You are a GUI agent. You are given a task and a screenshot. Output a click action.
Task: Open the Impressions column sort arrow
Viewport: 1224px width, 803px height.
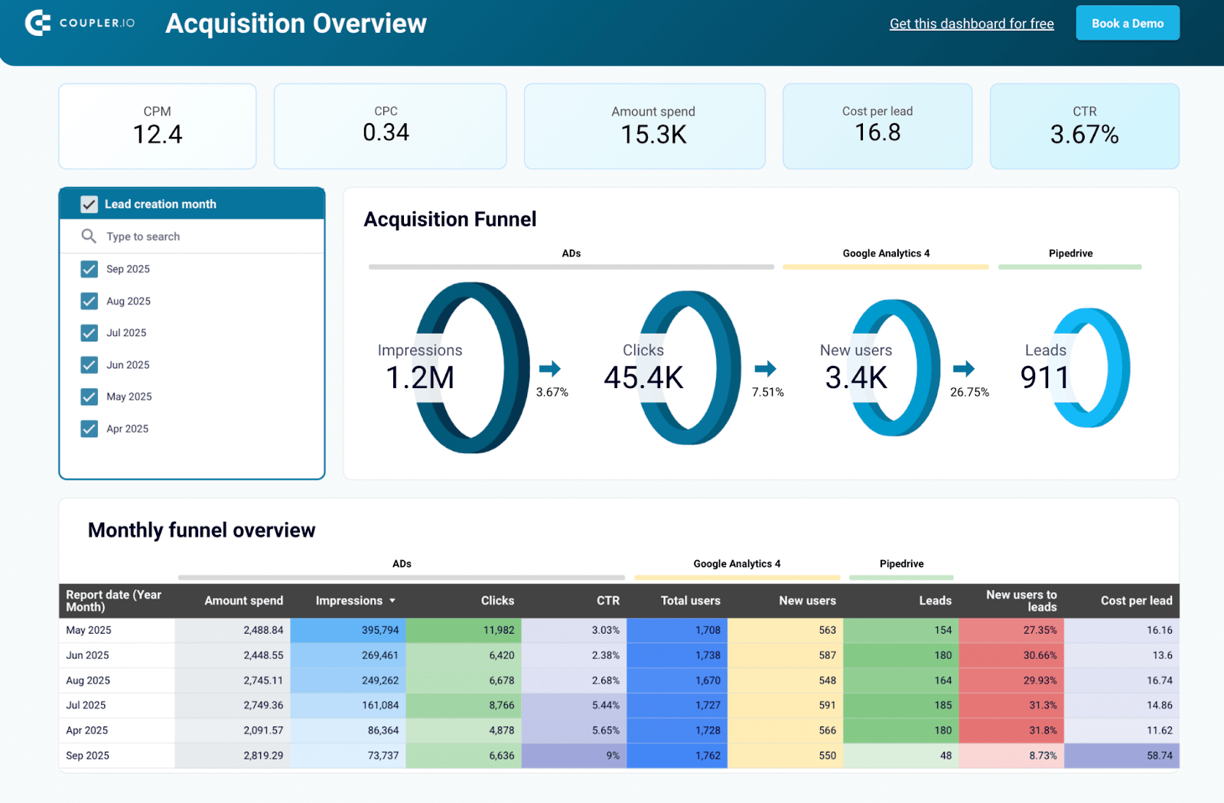(392, 601)
